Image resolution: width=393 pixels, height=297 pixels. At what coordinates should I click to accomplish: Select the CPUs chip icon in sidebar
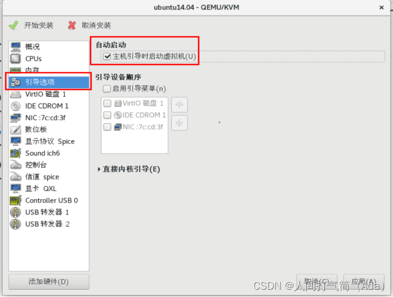click(16, 58)
